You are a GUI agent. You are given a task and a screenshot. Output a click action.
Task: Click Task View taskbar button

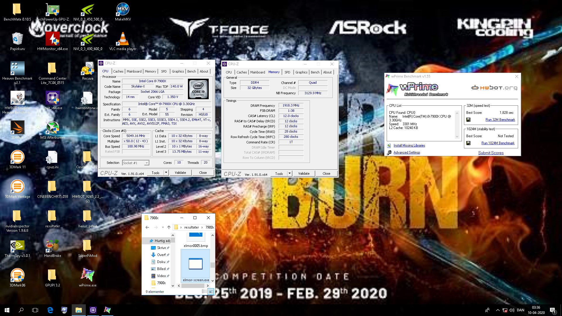(35, 310)
